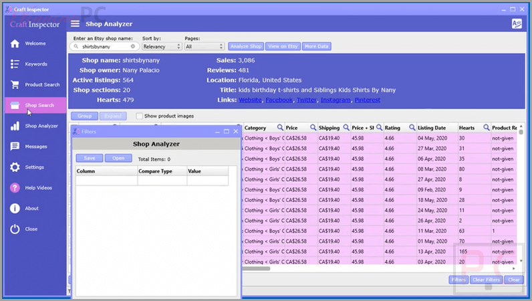Open the About info icon

click(x=15, y=208)
